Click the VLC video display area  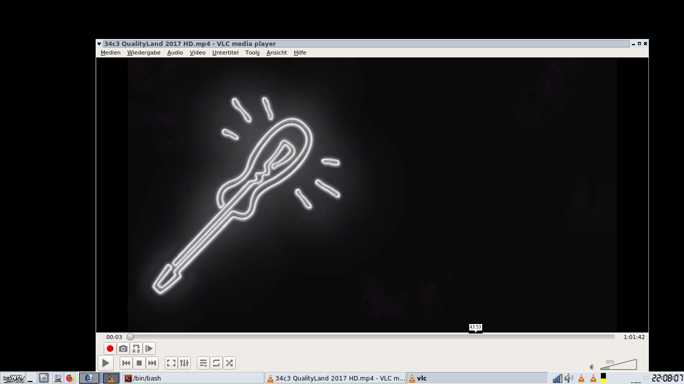[x=372, y=194]
